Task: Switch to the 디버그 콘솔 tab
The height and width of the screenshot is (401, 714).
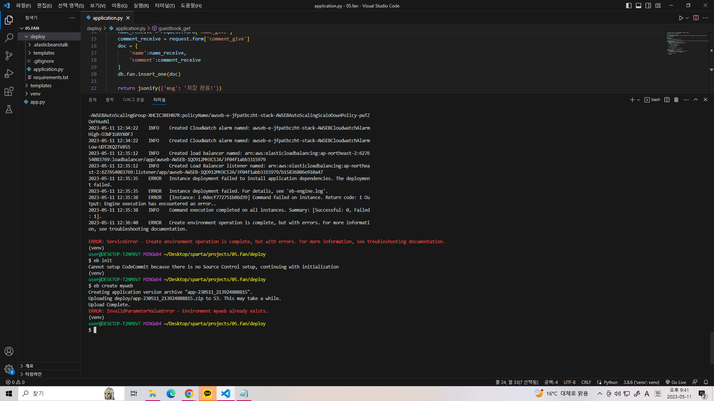Action: tap(134, 100)
